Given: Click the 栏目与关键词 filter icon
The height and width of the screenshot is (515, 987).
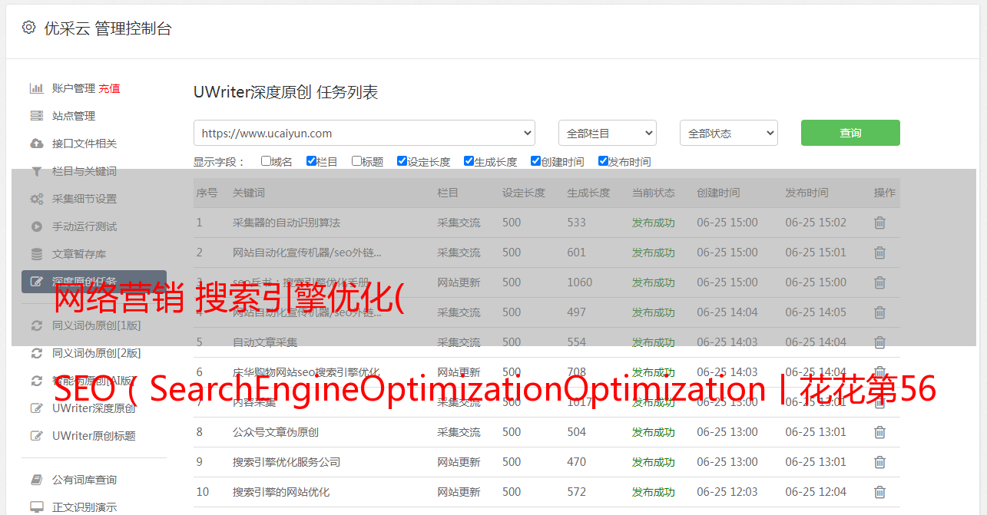Looking at the screenshot, I should pyautogui.click(x=36, y=171).
